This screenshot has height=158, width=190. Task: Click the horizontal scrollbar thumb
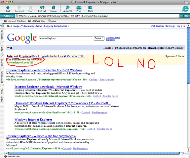tap(94, 153)
